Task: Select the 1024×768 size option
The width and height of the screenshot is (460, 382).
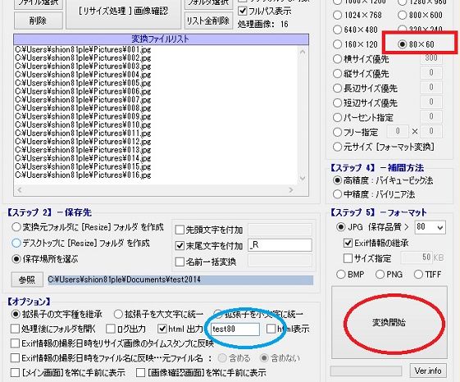Action: 337,15
